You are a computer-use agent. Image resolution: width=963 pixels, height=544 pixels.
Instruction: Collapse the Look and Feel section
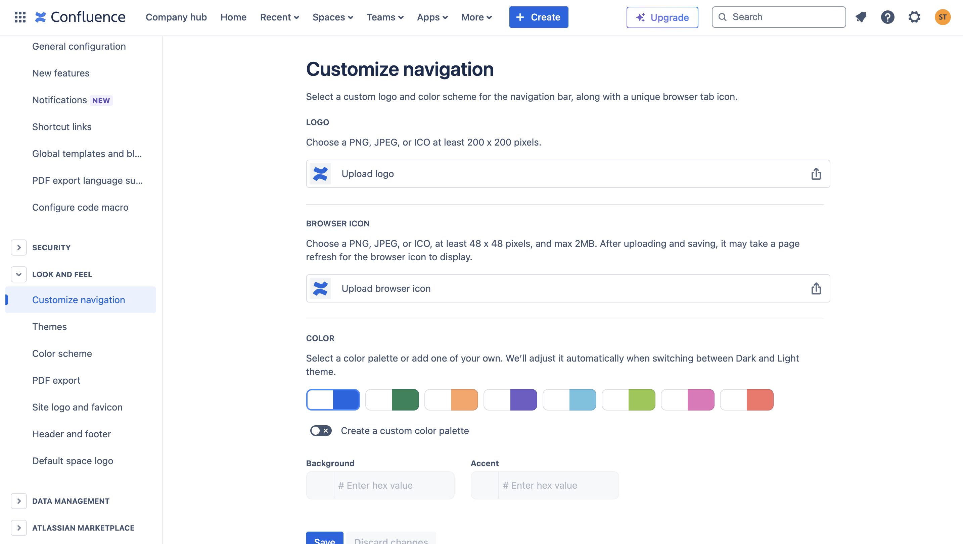(x=19, y=274)
